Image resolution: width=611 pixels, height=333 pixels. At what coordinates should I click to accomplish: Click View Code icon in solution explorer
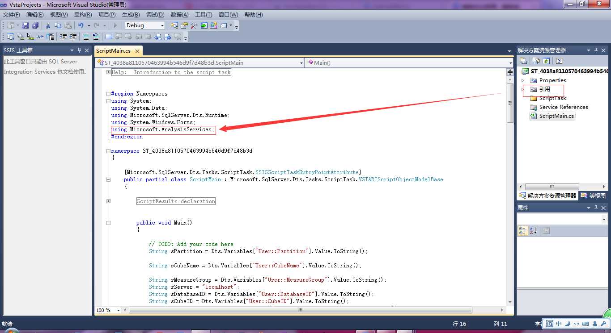(559, 61)
